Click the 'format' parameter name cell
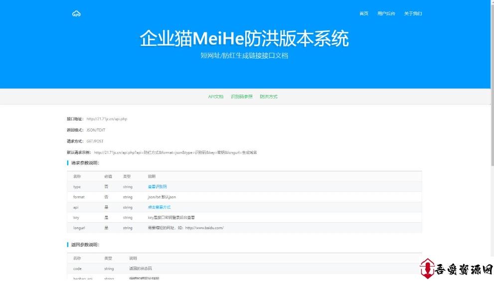 pos(79,197)
